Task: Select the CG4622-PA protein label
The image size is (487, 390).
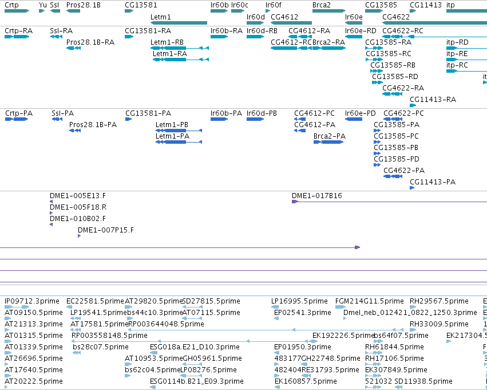Action: click(404, 170)
